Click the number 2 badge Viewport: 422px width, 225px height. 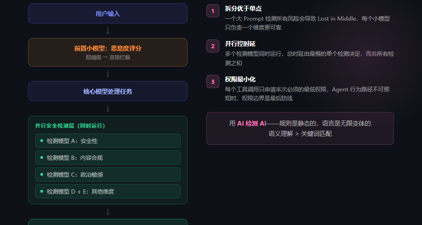click(x=212, y=46)
